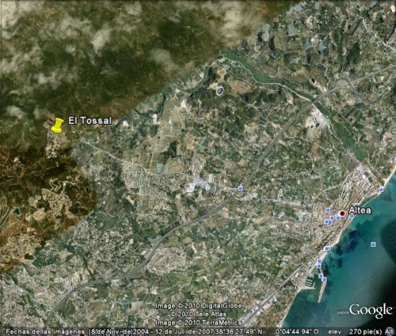The width and height of the screenshot is (396, 336).
Task: Click the isolated blue icon northwest of Altea dot
Action: [328, 210]
